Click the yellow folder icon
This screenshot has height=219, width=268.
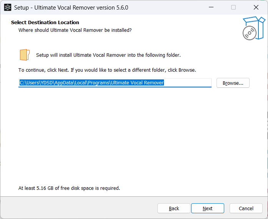click(x=25, y=55)
